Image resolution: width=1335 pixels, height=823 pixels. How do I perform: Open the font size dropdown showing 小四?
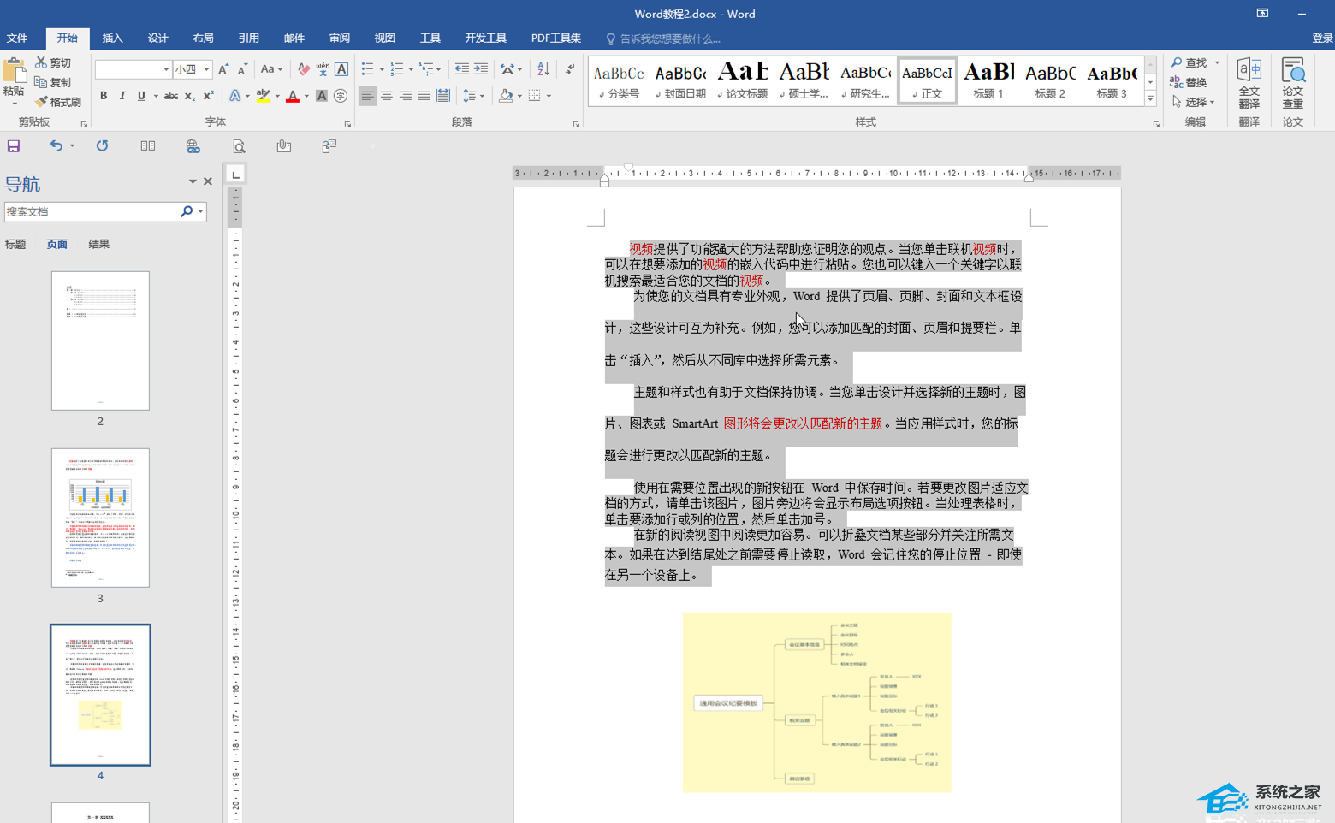tap(206, 69)
